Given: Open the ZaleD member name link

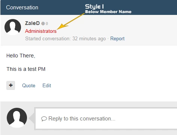Looking at the screenshot, I should [x=32, y=23].
